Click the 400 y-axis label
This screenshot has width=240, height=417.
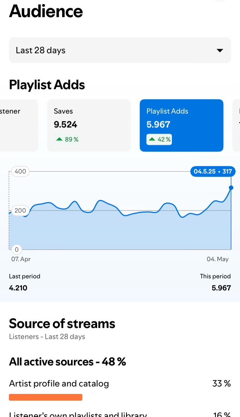tap(20, 172)
